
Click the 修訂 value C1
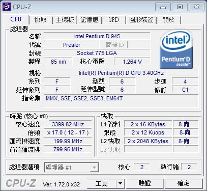coord(185,90)
